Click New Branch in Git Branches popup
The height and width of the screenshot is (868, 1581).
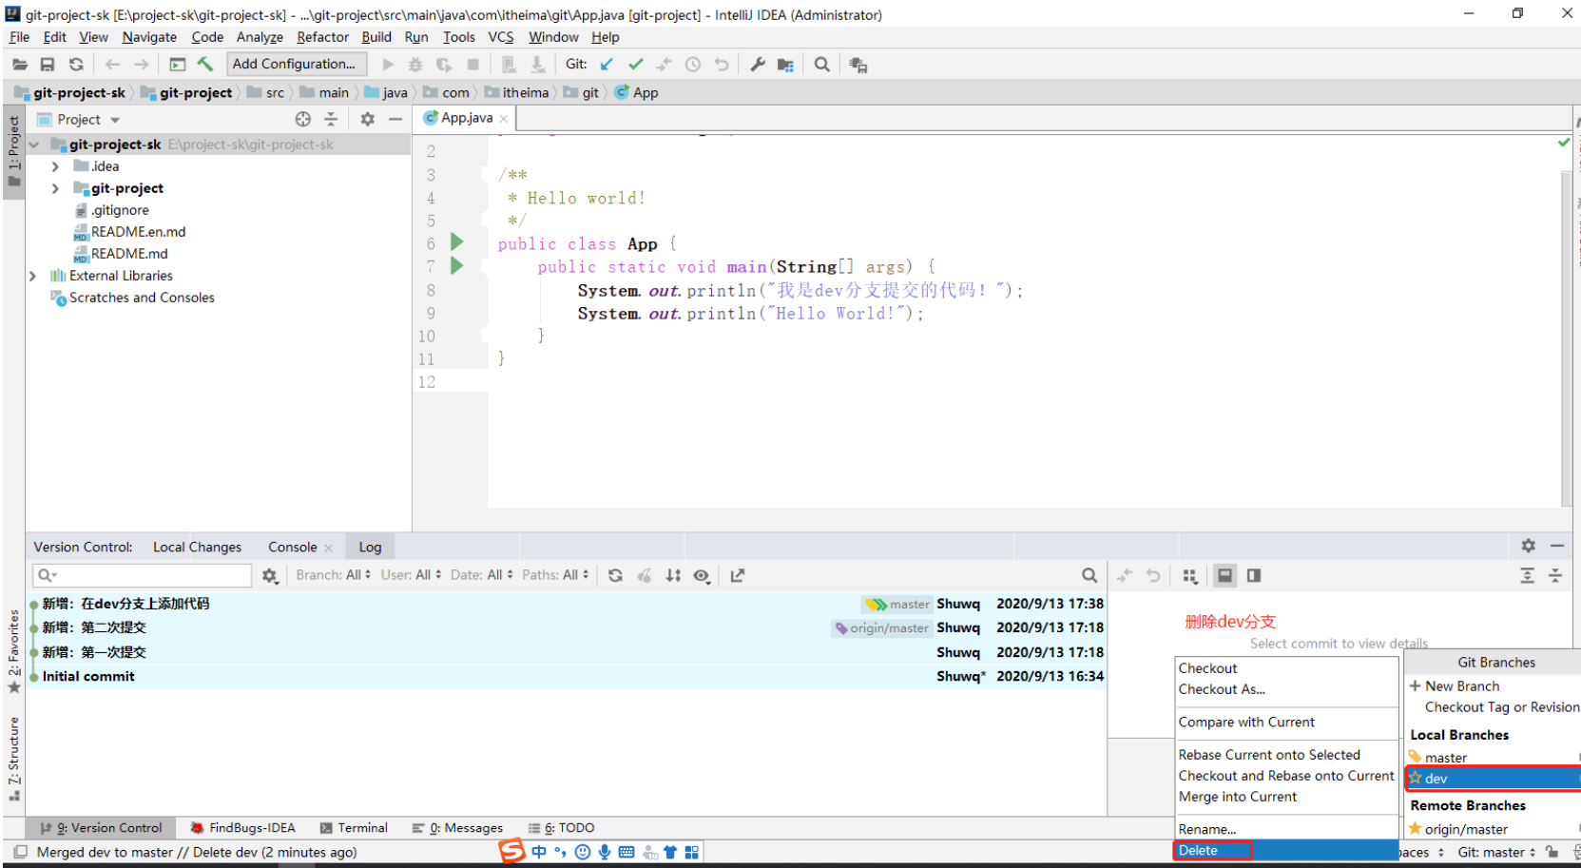1461,686
